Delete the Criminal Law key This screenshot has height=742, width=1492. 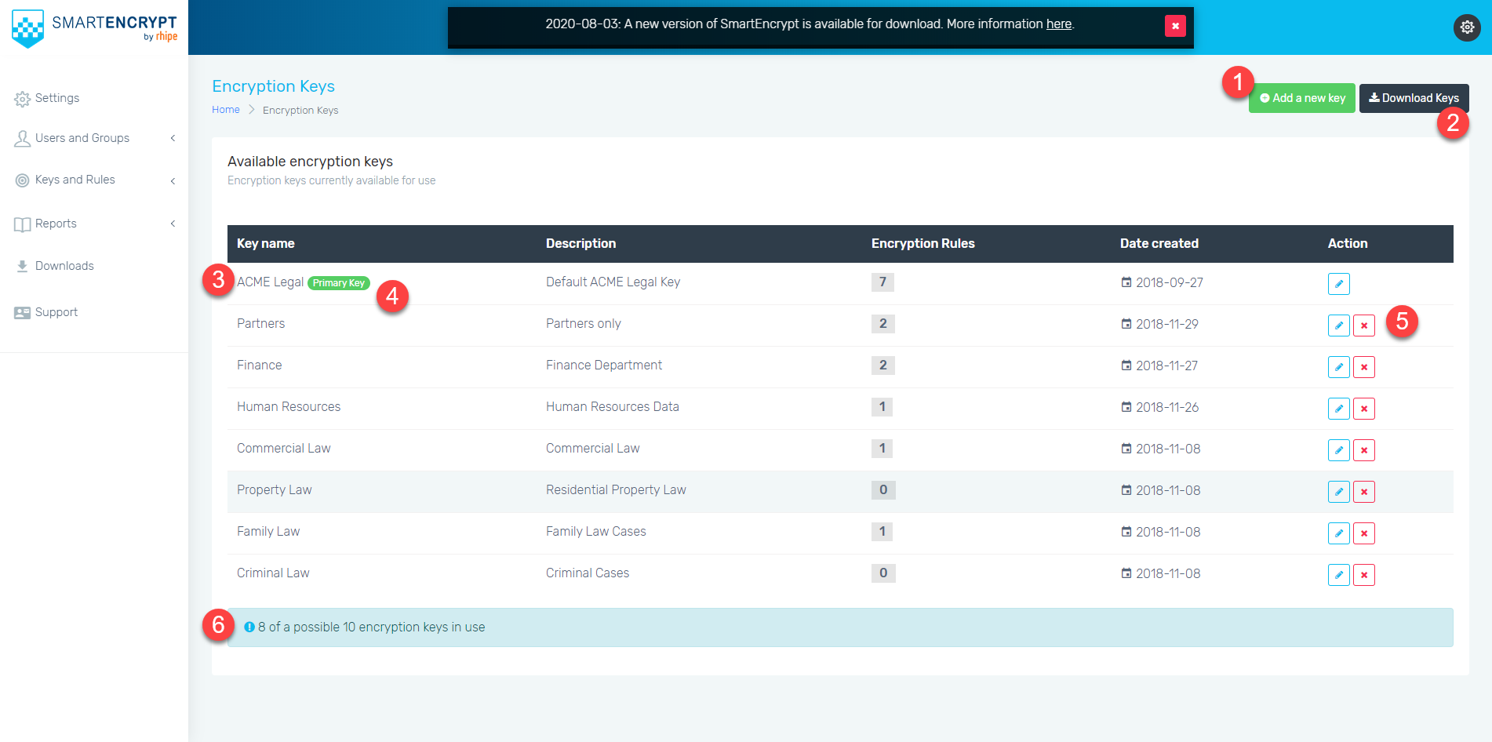[x=1363, y=575]
